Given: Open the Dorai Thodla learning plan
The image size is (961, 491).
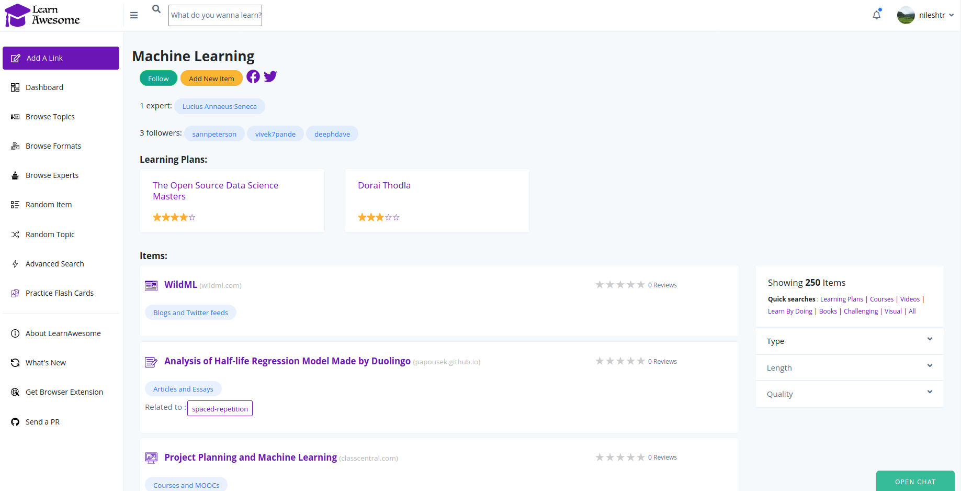Looking at the screenshot, I should pos(384,185).
